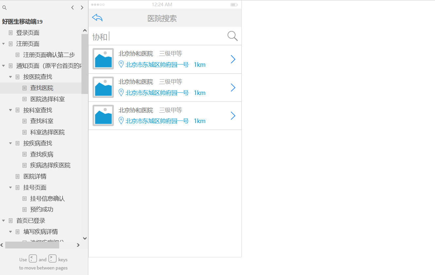Click the horizontal sitemap scrollbar thumb

pos(32,245)
